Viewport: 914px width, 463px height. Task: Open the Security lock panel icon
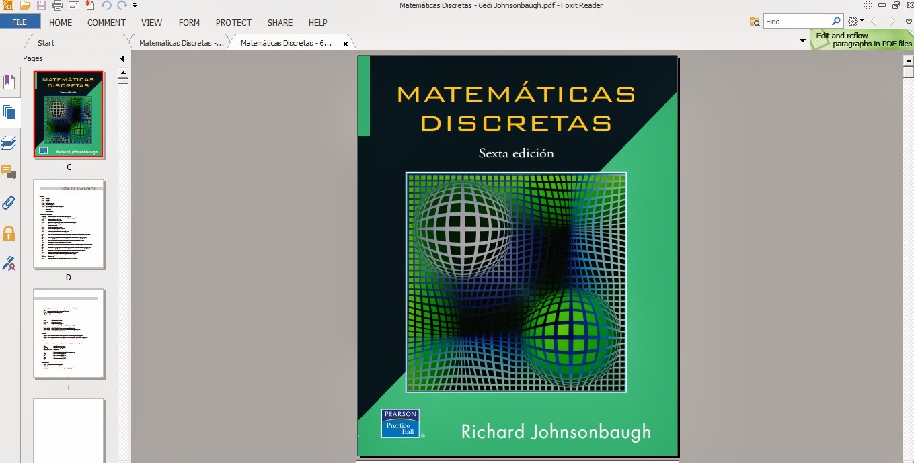(x=9, y=233)
